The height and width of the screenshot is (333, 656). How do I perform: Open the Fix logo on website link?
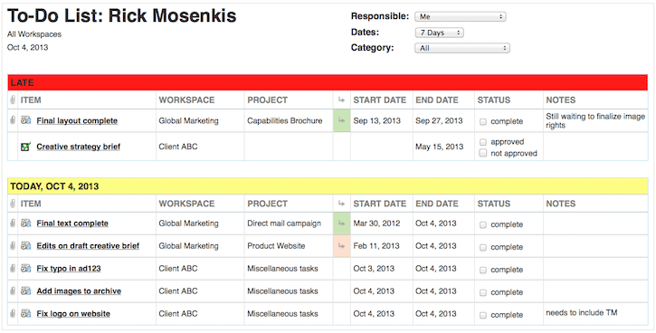click(73, 313)
